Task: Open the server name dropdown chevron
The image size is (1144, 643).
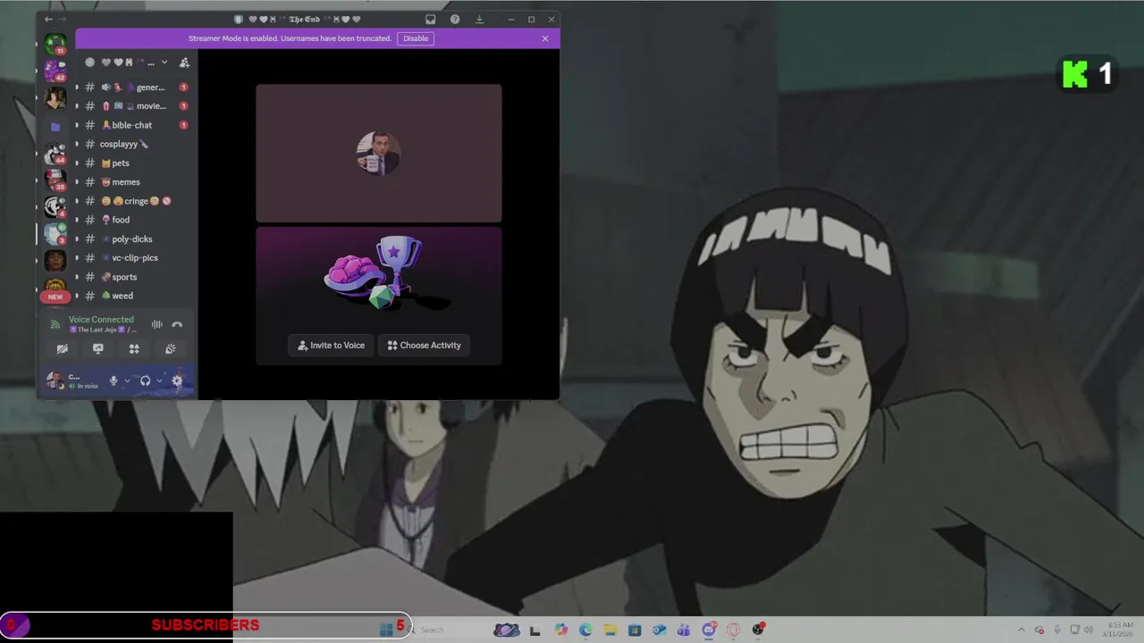Action: (x=164, y=63)
